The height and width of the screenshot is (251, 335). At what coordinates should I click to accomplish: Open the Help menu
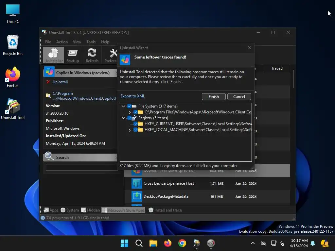(x=105, y=42)
